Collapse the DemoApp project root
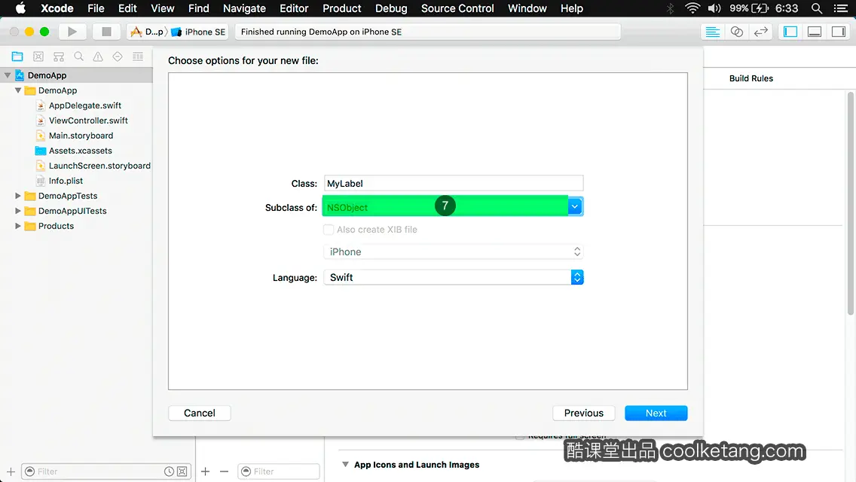The height and width of the screenshot is (482, 856). (8, 75)
